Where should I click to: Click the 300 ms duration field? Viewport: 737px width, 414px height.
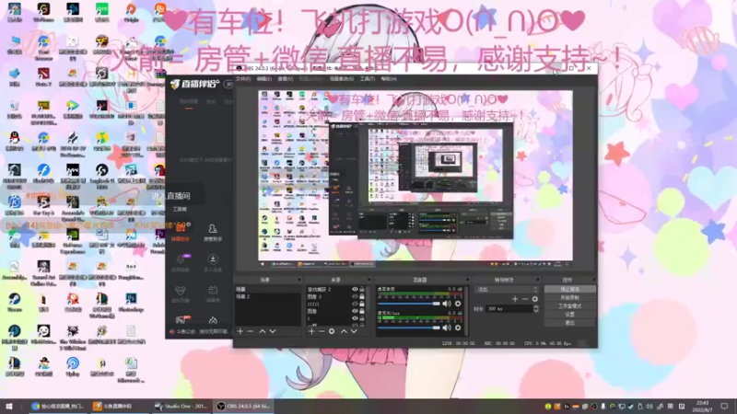pos(509,309)
